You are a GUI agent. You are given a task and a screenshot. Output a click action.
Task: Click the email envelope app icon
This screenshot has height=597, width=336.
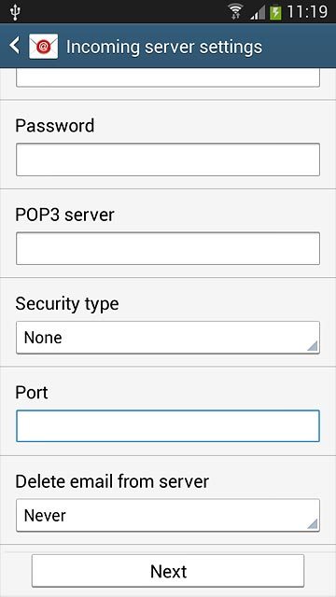pos(44,47)
